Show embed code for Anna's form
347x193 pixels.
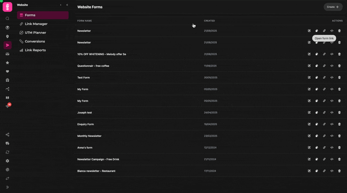coord(332,147)
